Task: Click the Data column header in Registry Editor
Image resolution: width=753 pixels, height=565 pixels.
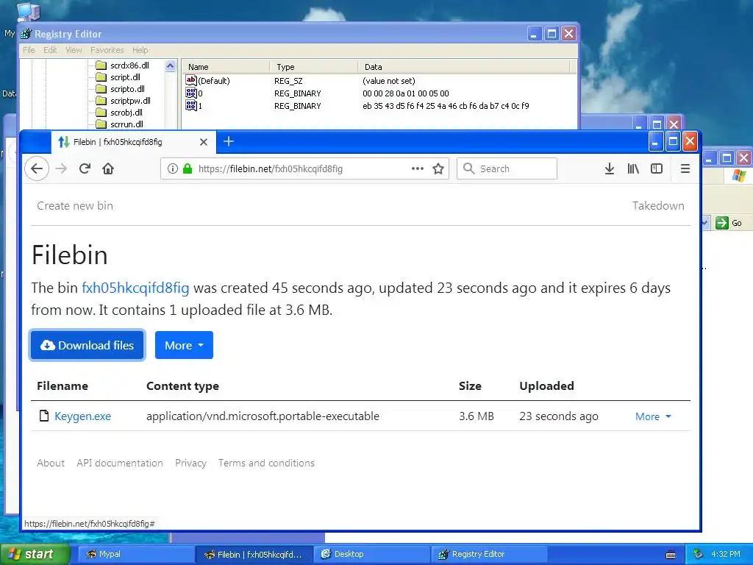Action: pos(463,67)
